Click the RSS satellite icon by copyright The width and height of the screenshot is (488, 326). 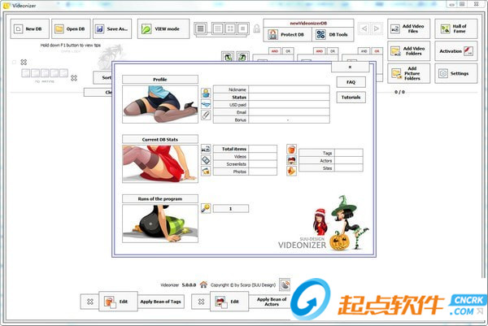pos(285,285)
